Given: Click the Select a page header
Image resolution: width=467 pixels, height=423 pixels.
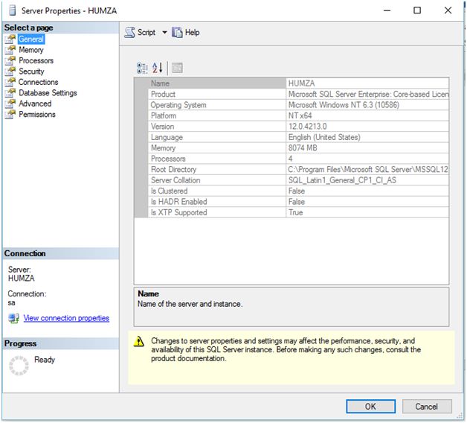Looking at the screenshot, I should (60, 28).
